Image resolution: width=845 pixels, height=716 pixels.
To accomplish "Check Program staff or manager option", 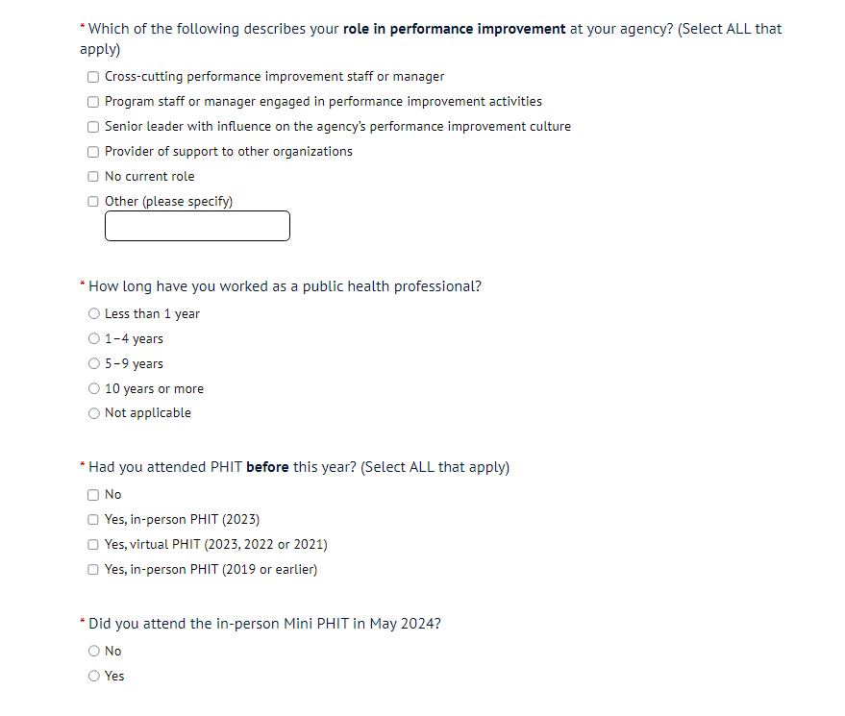I will click(x=93, y=102).
